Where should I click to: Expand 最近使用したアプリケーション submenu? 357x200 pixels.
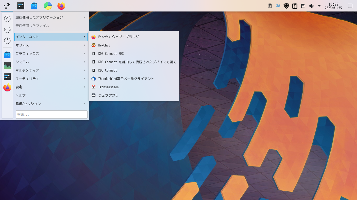pos(51,17)
